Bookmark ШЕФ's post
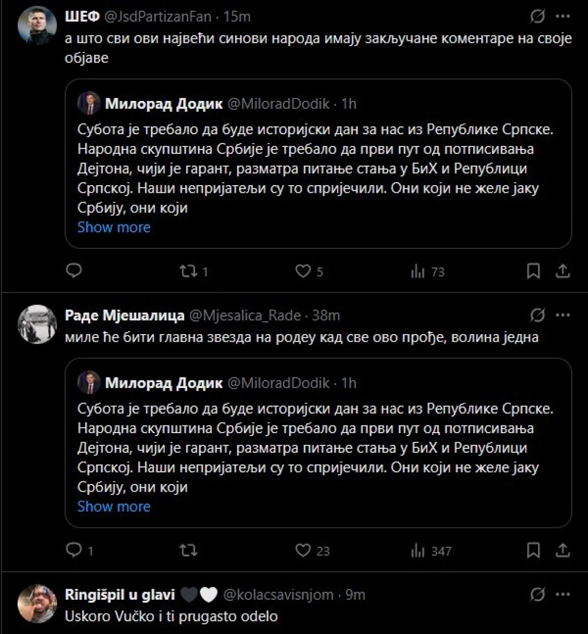Image resolution: width=588 pixels, height=634 pixels. [x=533, y=271]
